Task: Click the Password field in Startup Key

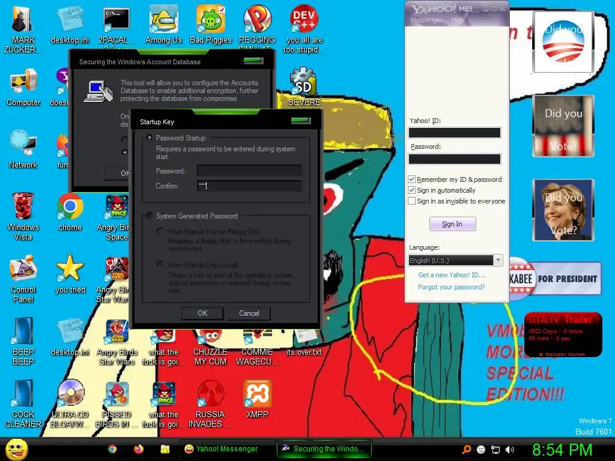Action: click(249, 170)
